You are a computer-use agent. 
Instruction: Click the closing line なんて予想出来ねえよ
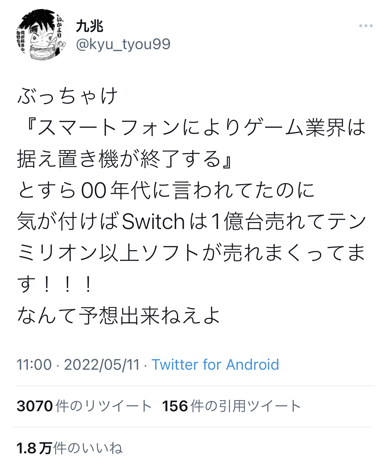[x=119, y=316]
